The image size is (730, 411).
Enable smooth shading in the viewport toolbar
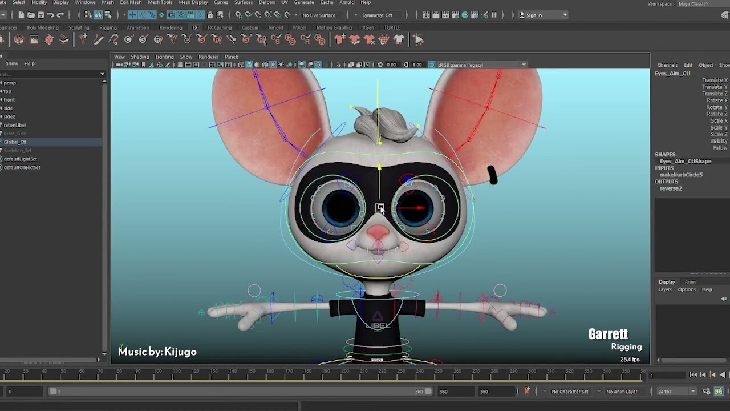point(250,65)
